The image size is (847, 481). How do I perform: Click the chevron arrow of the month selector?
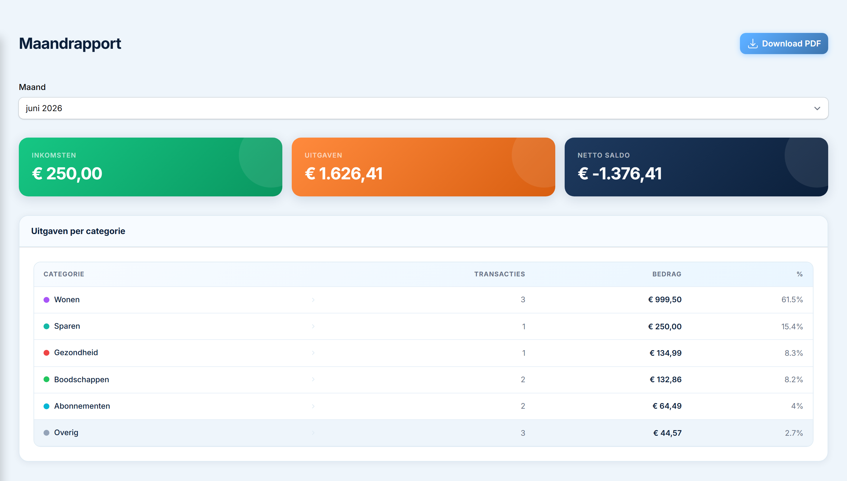tap(817, 108)
